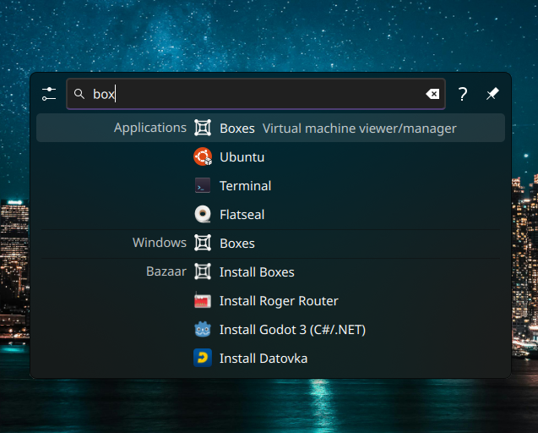Select Install Godot 3 (C#/.NET)
This screenshot has width=538, height=433.
tap(270, 330)
